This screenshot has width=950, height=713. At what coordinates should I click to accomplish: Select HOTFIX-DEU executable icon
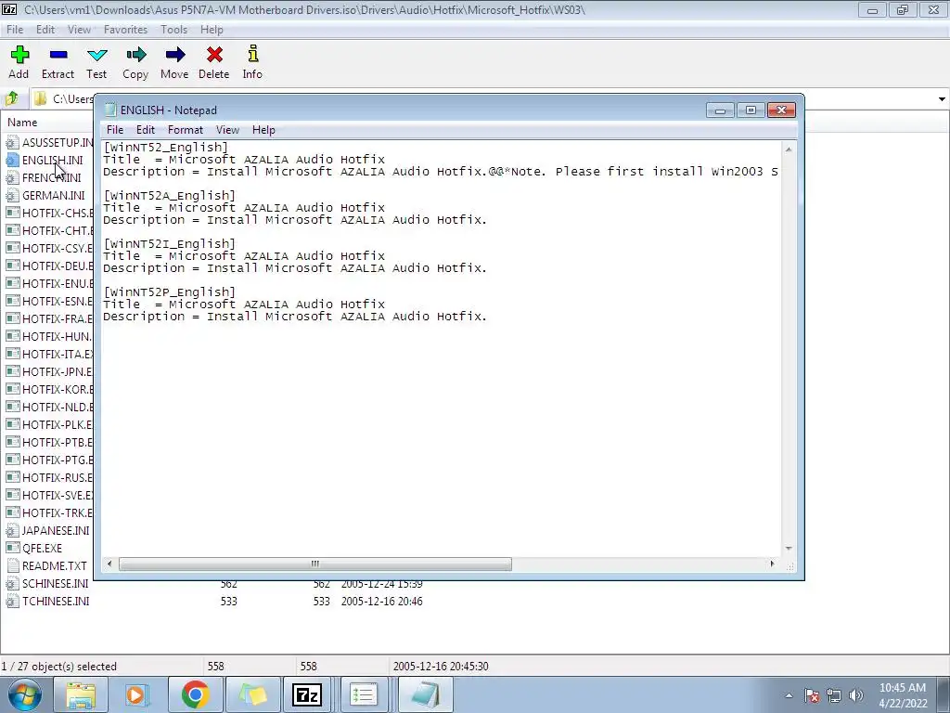[12, 266]
